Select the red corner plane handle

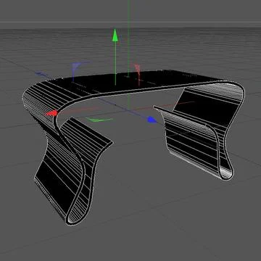click(x=137, y=72)
